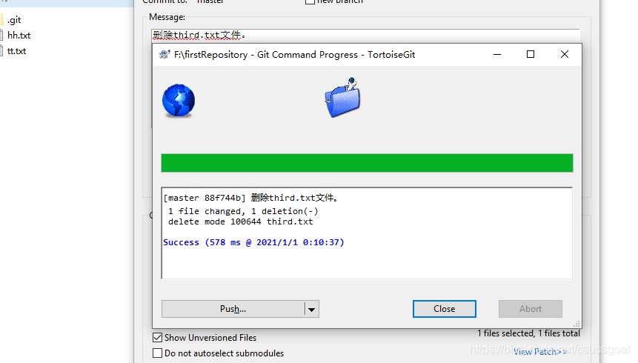Click the Close button
Viewport: 638px width, 363px height.
coord(445,309)
